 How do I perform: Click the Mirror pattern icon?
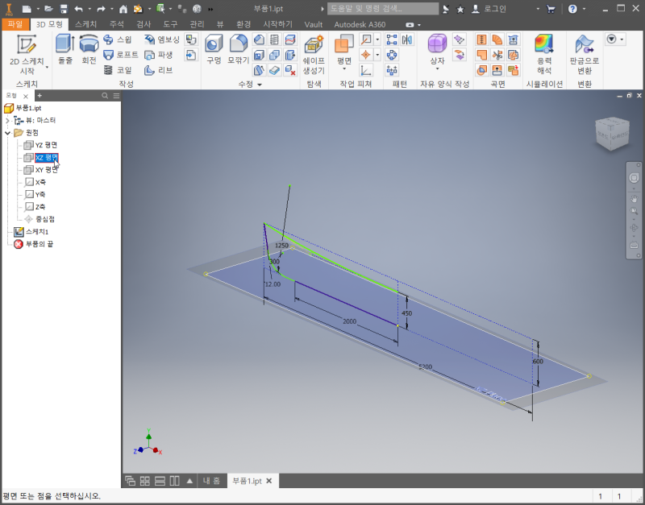pos(407,39)
